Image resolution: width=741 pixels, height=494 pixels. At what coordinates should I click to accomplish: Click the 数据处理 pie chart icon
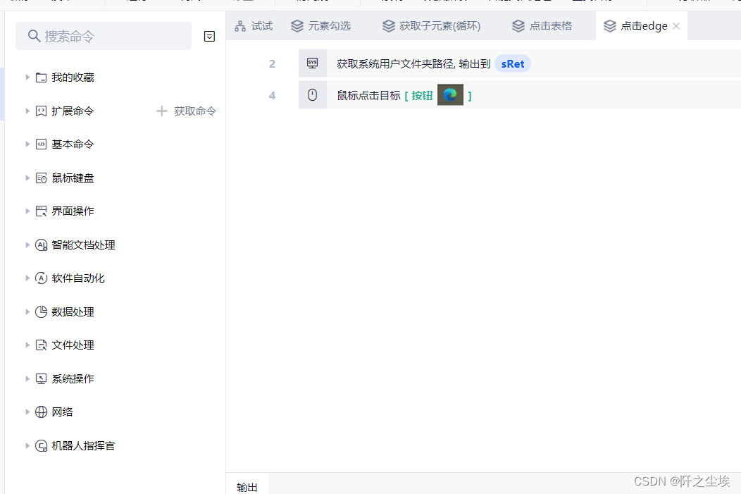(41, 311)
